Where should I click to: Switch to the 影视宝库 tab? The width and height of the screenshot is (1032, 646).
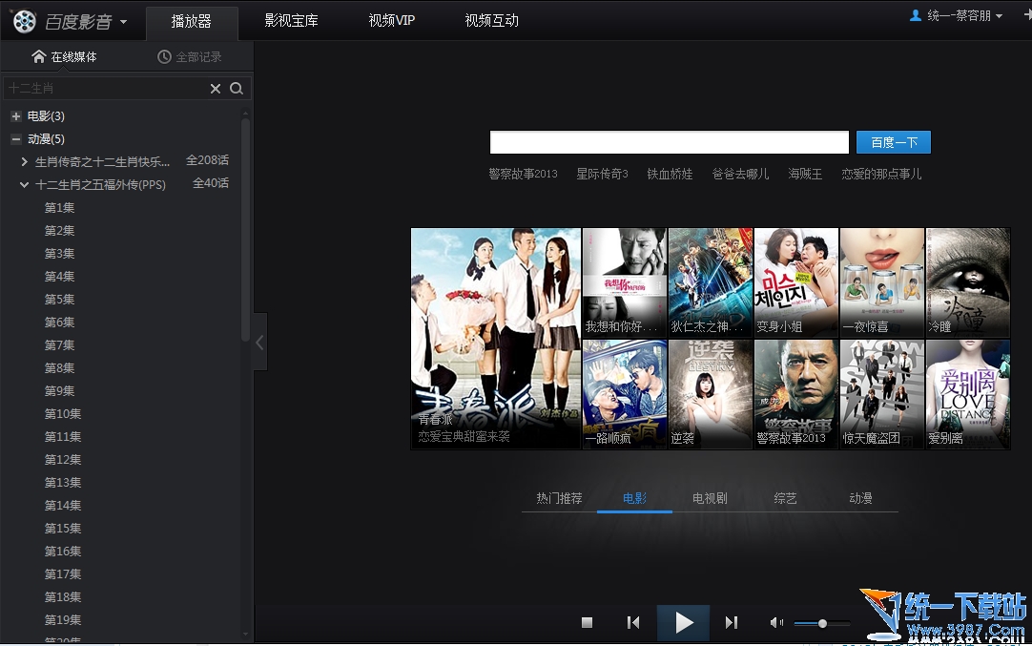click(291, 21)
